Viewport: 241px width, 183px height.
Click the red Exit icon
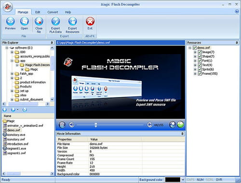[x=90, y=21]
